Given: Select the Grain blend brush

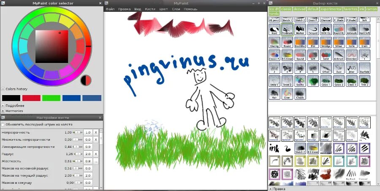Looking at the screenshot, I should click(364, 42).
